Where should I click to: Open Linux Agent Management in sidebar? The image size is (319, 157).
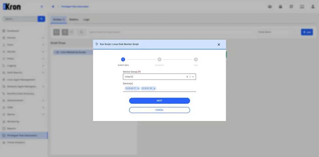pos(21,80)
